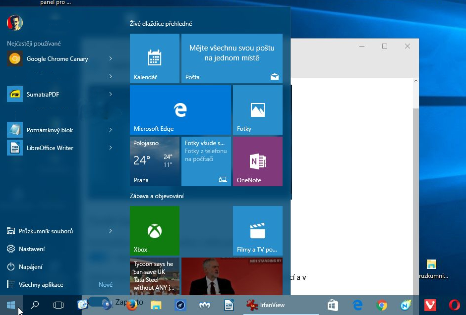
Task: Open Nastavení from the Start menu
Action: pyautogui.click(x=32, y=249)
